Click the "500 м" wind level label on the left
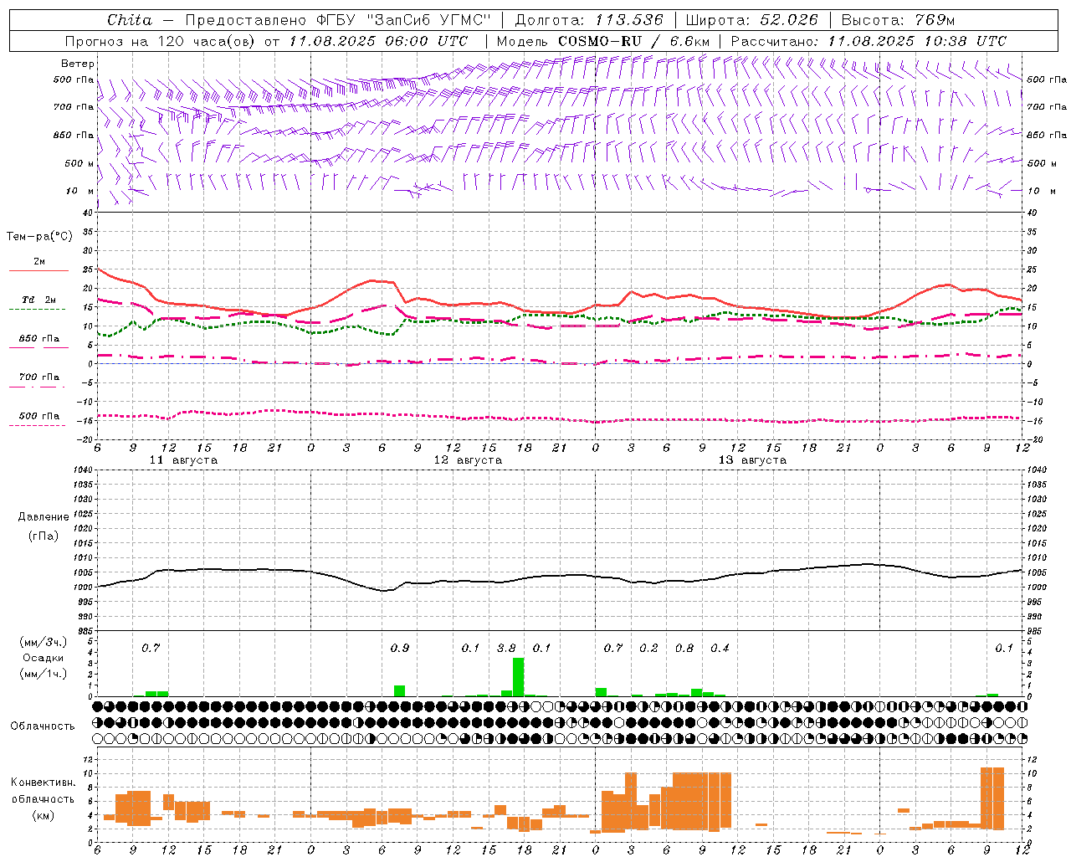Viewport: 1071px width, 857px height. click(x=79, y=163)
